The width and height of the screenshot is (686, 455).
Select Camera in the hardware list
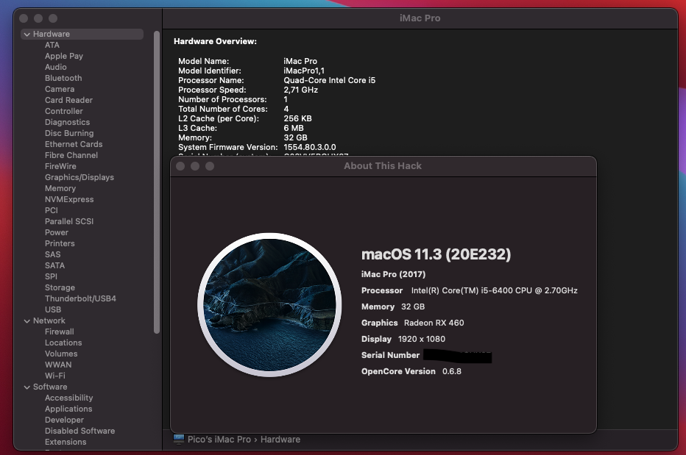(x=60, y=89)
